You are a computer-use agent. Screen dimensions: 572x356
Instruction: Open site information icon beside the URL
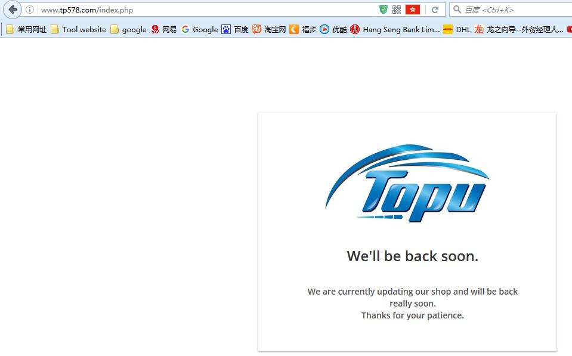[30, 10]
